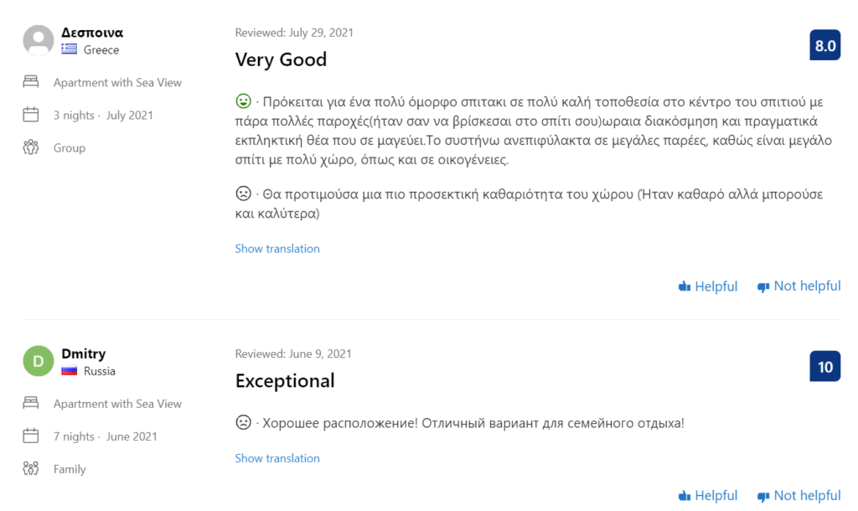Click the Greece flag icon
This screenshot has width=858, height=511.
point(70,50)
